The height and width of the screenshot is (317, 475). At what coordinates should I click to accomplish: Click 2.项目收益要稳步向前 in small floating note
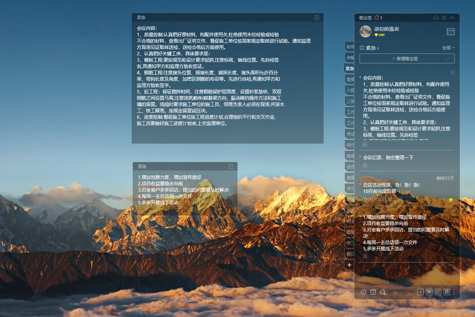(160, 184)
